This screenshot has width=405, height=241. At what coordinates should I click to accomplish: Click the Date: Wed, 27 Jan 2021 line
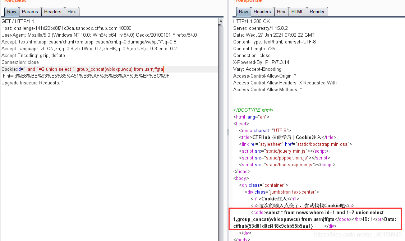(x=274, y=35)
